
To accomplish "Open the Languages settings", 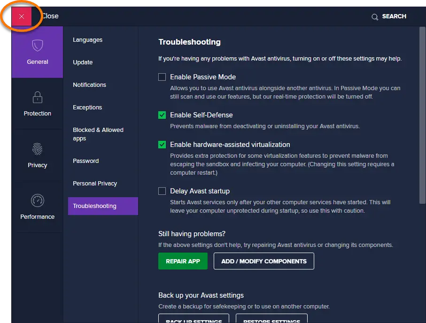I will [87, 39].
